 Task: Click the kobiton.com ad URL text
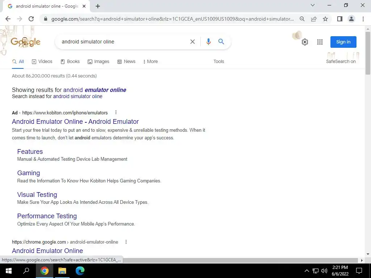pyautogui.click(x=65, y=113)
